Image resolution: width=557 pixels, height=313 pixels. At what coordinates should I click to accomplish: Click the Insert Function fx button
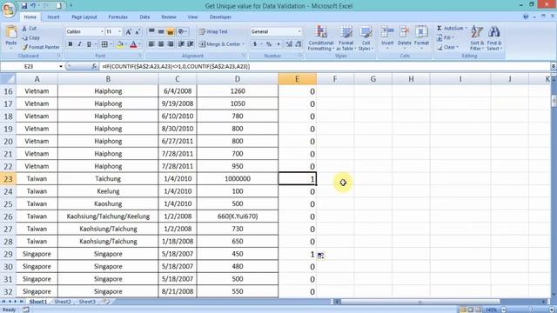94,66
